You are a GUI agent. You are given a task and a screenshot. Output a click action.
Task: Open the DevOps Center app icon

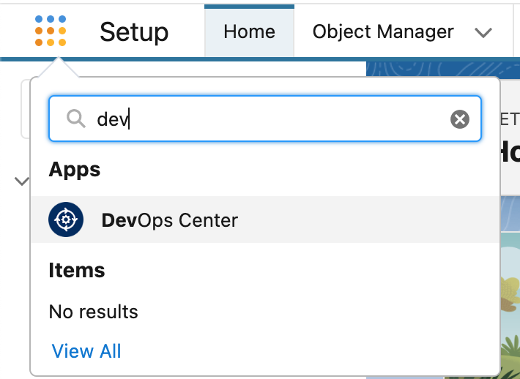[66, 219]
